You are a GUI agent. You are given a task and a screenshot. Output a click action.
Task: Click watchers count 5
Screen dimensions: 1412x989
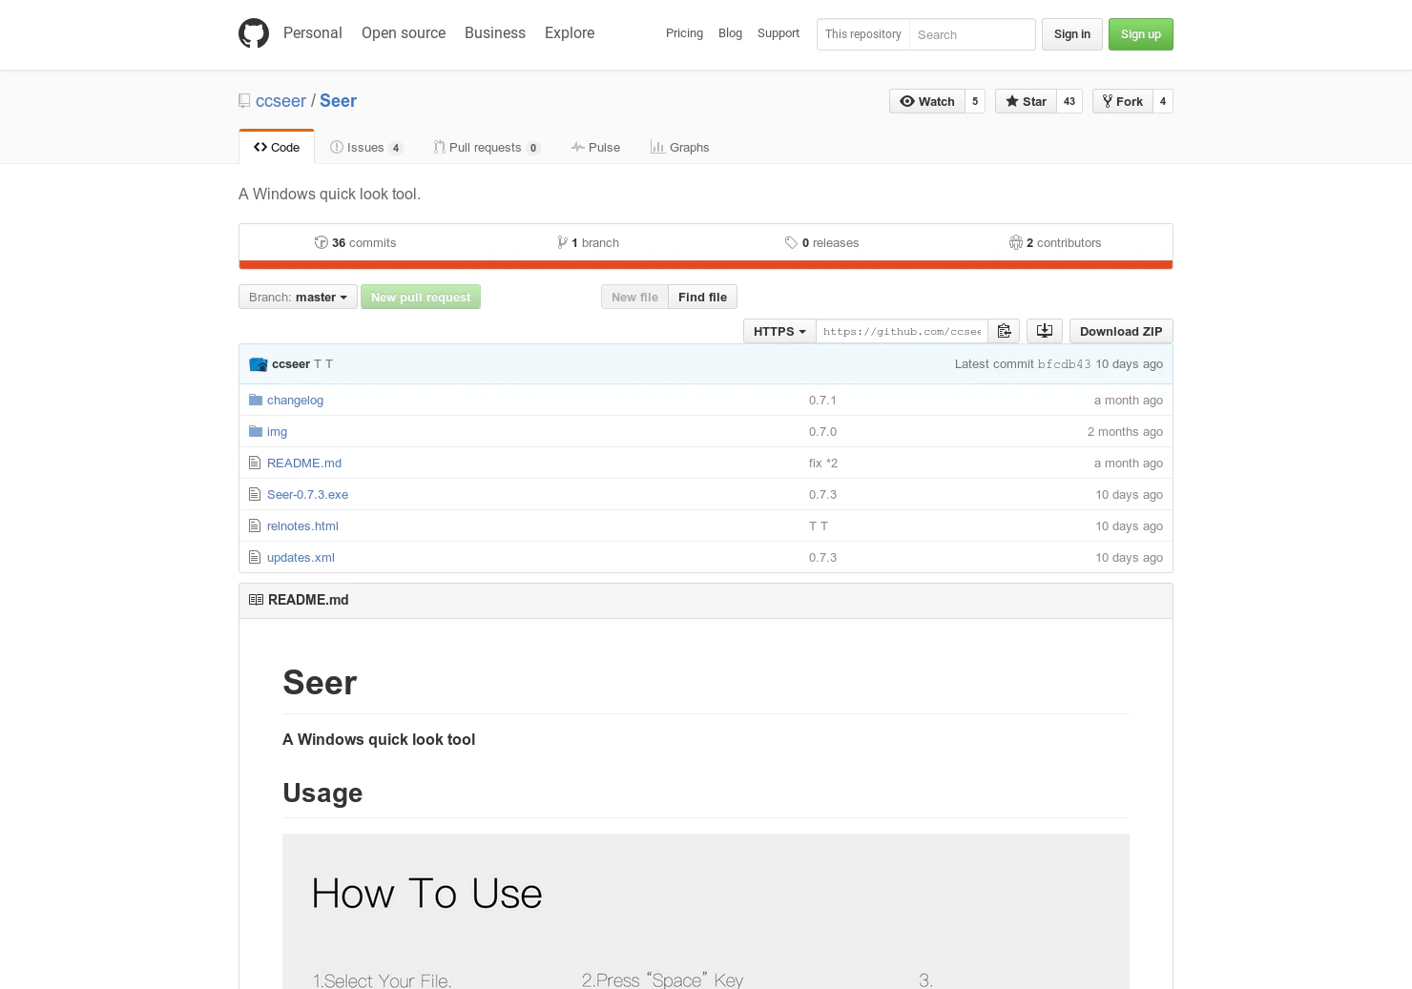tap(975, 101)
